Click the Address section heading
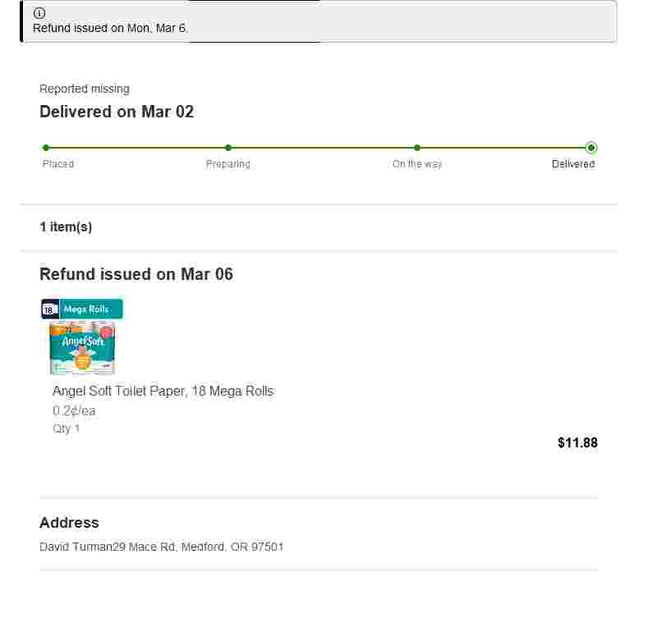657x623 pixels. (69, 523)
